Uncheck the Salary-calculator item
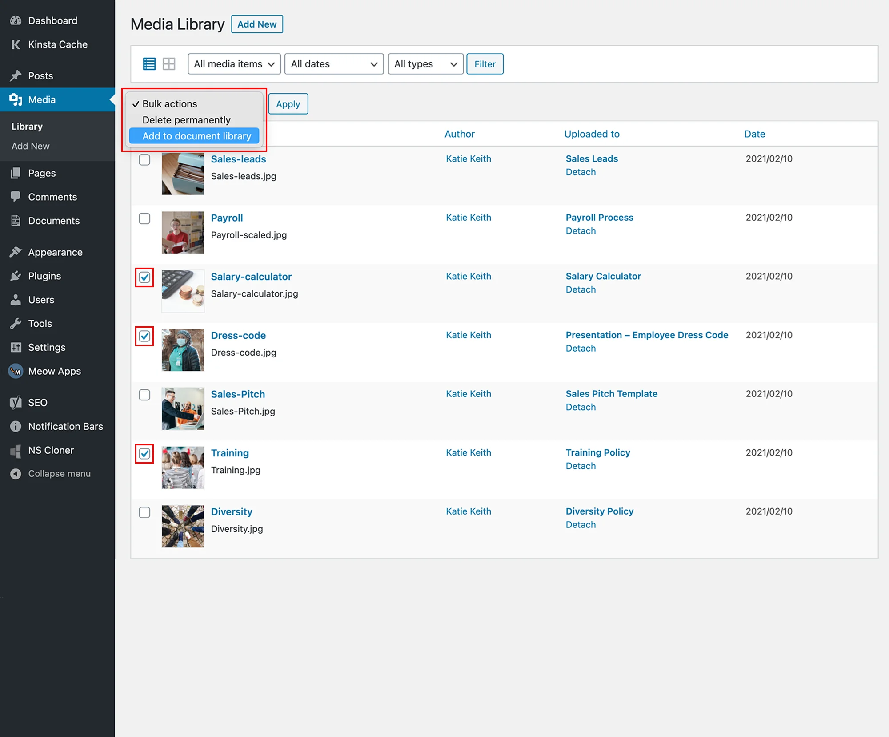The image size is (889, 737). [144, 277]
